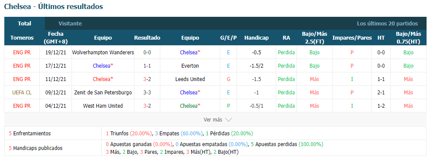Image resolution: width=430 pixels, height=159 pixels.
Task: Open the Everton team link
Action: (190, 66)
